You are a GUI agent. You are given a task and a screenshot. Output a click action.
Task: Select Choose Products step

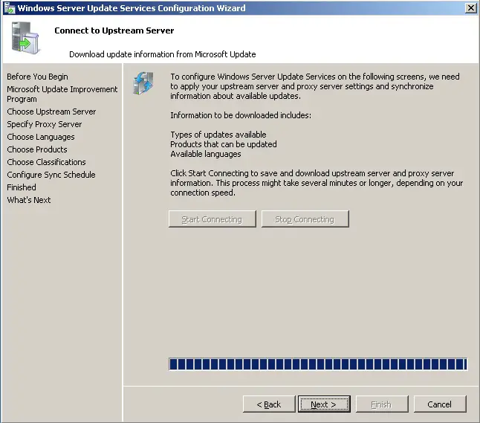pos(37,149)
